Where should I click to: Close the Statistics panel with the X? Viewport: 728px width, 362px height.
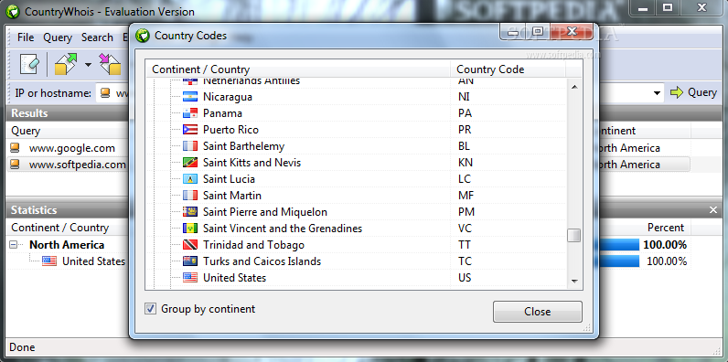(x=713, y=210)
